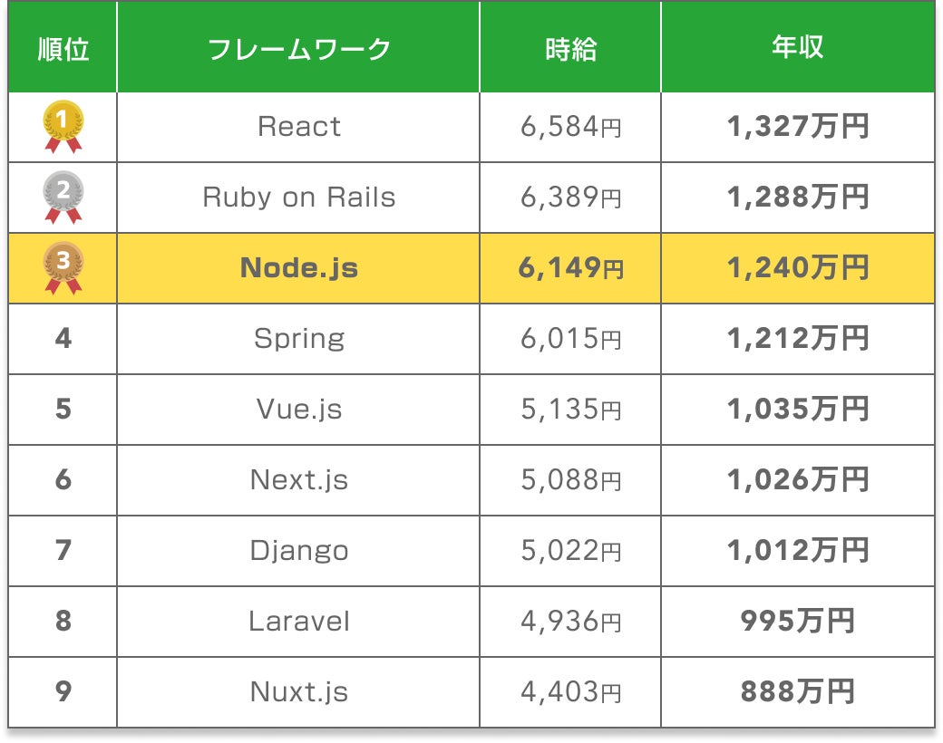Viewport: 943px width, 743px height.
Task: Click the Laravel framework name
Action: (299, 622)
